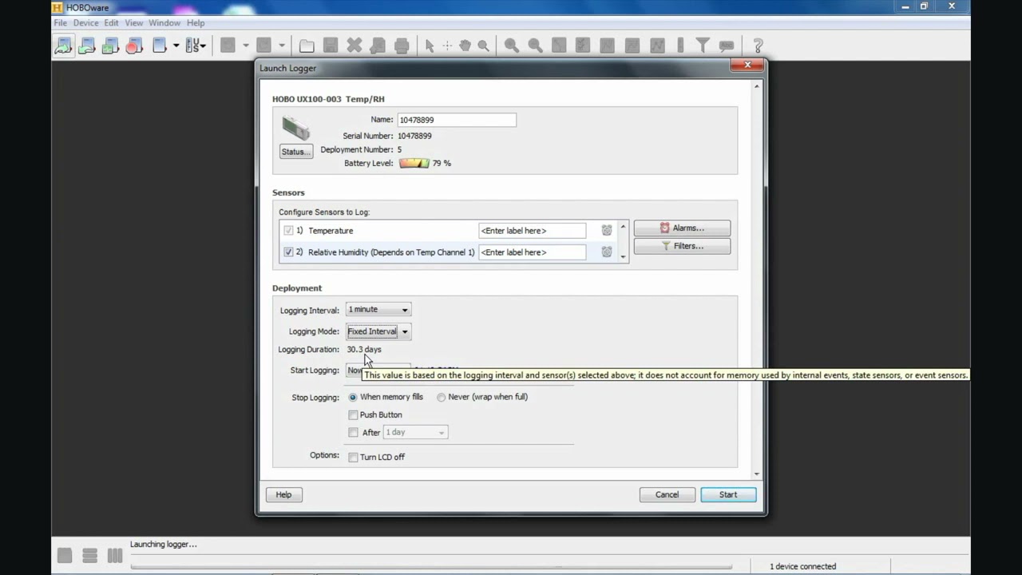Image resolution: width=1022 pixels, height=575 pixels.
Task: Click the Readout Device toolbar icon
Action: click(x=87, y=46)
